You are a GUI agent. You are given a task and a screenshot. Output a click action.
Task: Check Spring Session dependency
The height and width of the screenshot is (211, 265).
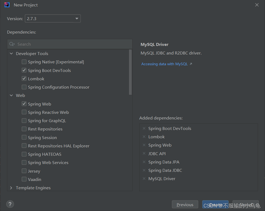[x=24, y=137]
